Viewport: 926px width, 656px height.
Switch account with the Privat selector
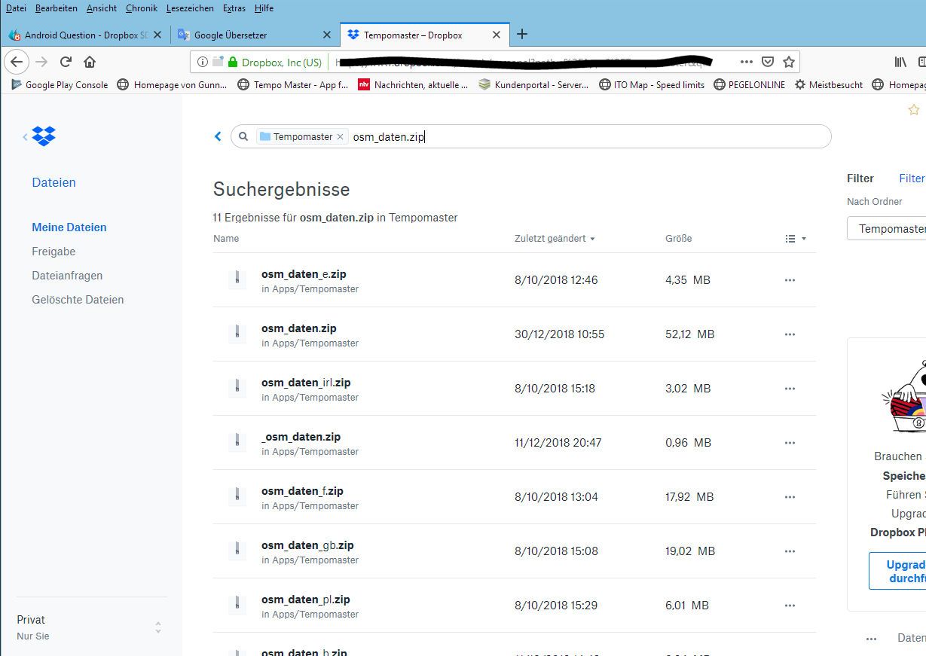(89, 627)
